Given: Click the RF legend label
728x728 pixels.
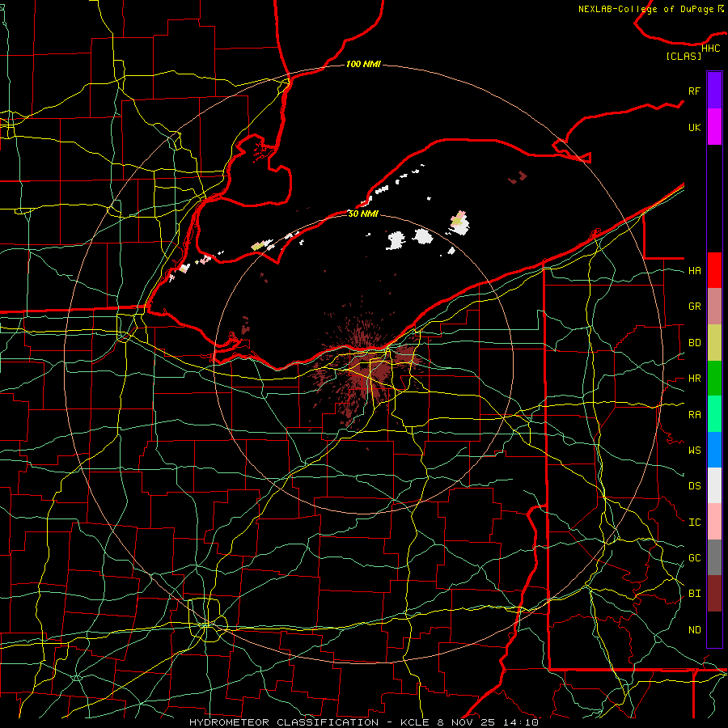Looking at the screenshot, I should coord(694,91).
